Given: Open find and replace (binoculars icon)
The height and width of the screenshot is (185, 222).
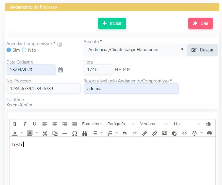Looking at the screenshot, I should (85, 133).
